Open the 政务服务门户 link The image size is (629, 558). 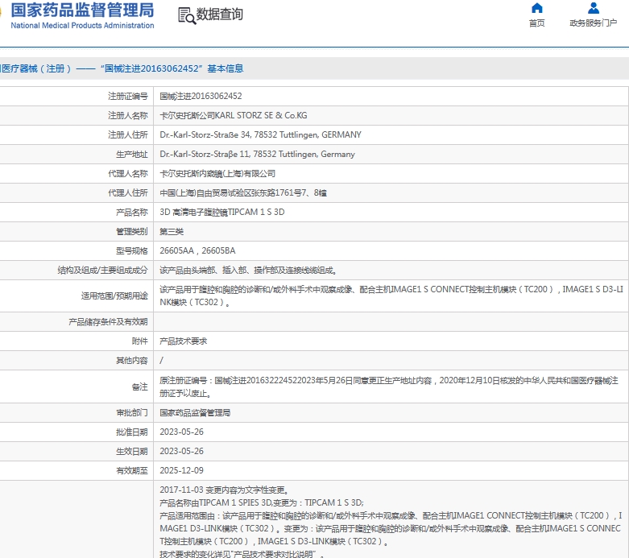pos(594,23)
